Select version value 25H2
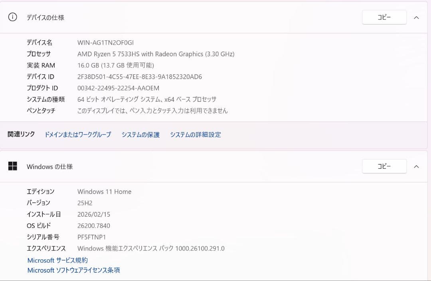Viewport: 431px width, 281px height. click(85, 203)
